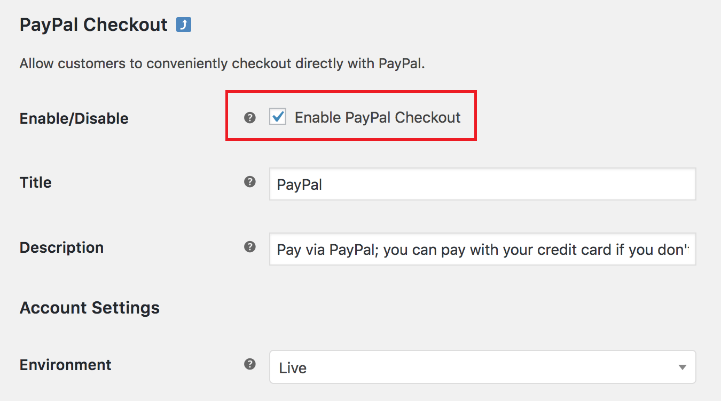721x401 pixels.
Task: Click the "Allow customers to conveniently checkout" text
Action: click(222, 63)
